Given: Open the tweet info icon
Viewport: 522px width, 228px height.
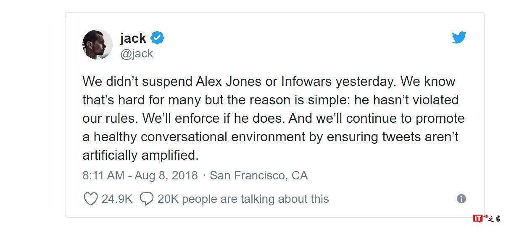Looking at the screenshot, I should [461, 199].
